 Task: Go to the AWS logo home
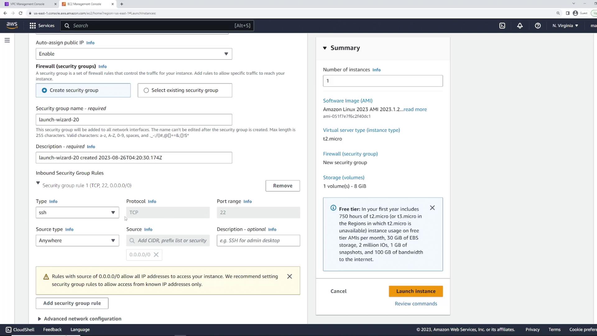coord(12,26)
